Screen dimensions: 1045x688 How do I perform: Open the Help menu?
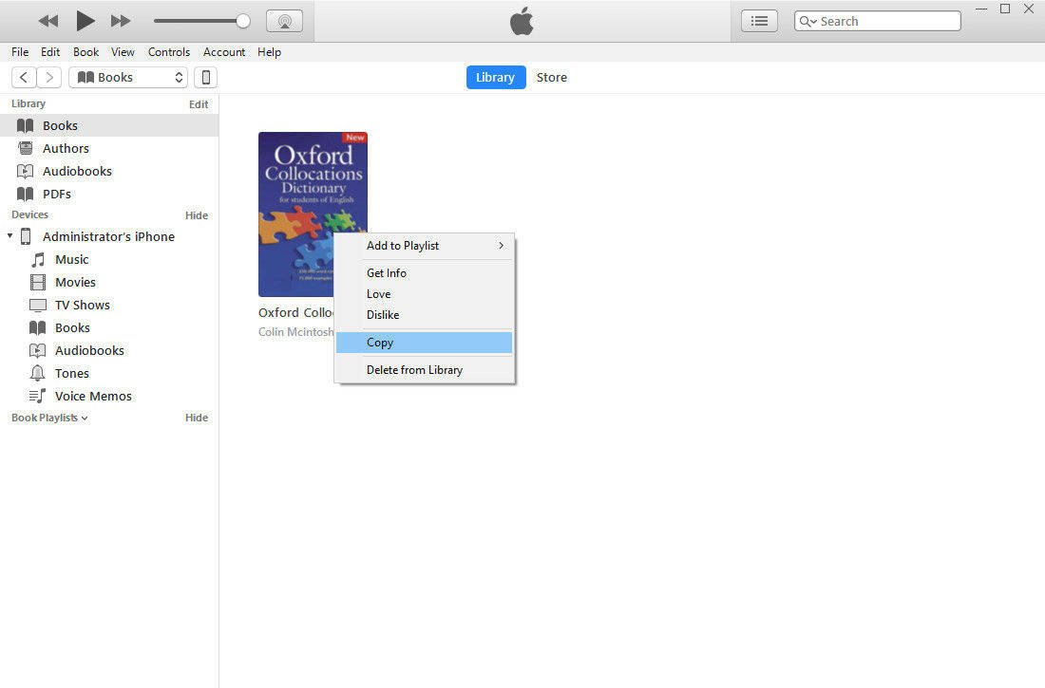click(269, 52)
